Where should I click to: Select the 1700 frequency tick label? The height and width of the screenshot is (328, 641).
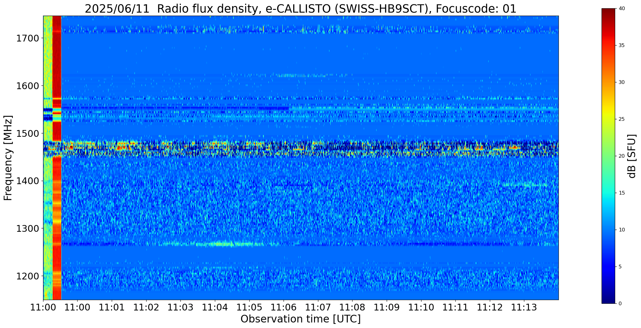[27, 38]
